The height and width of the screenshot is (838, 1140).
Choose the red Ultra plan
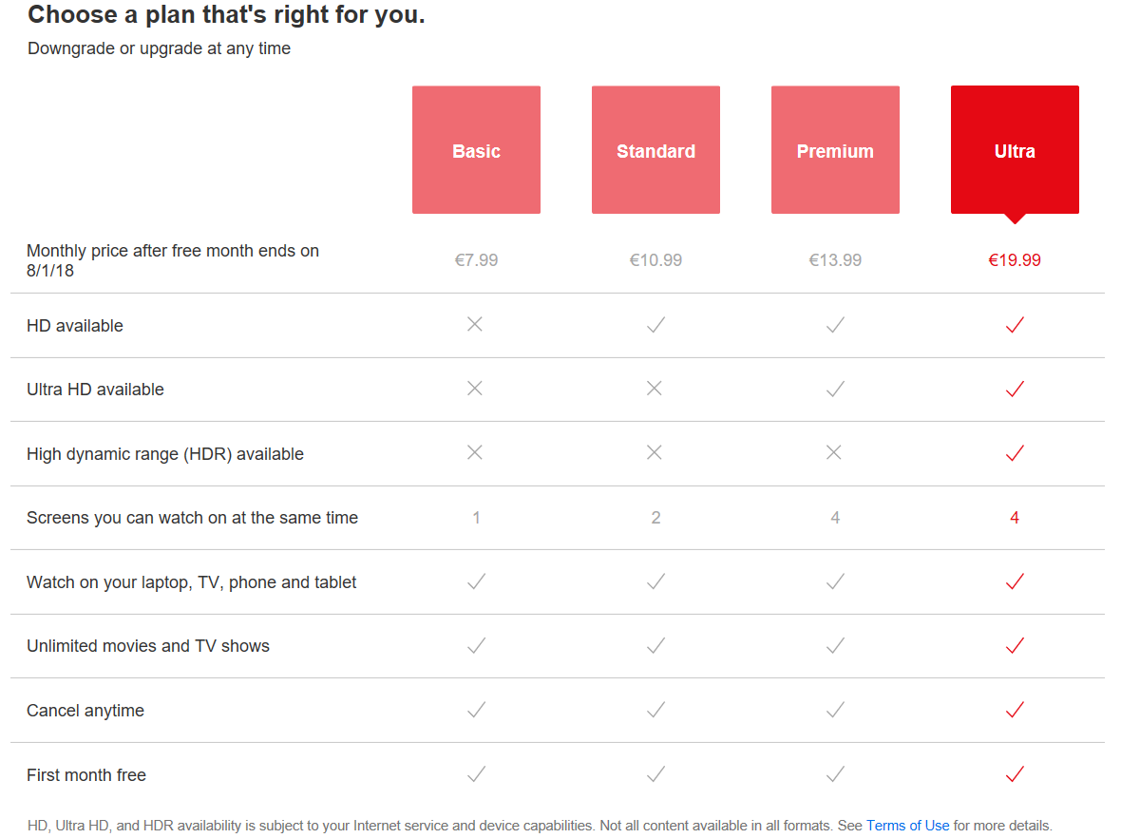[1015, 149]
